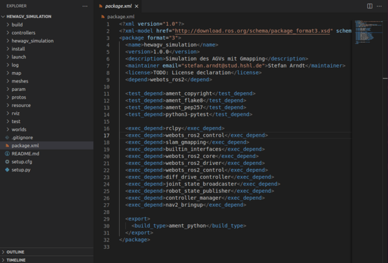The image size is (388, 263).
Task: Click package.xml file icon in explorer
Action: tap(6, 146)
